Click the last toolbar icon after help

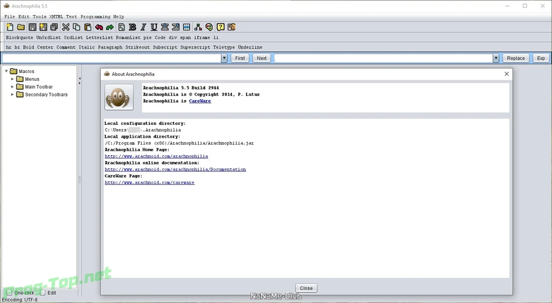click(231, 27)
